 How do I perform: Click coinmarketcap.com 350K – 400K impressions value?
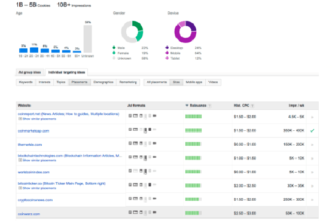[294, 131]
